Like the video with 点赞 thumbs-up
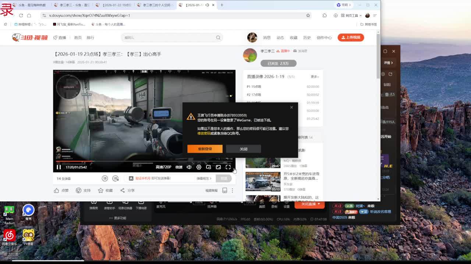The height and width of the screenshot is (264, 471). pyautogui.click(x=61, y=190)
